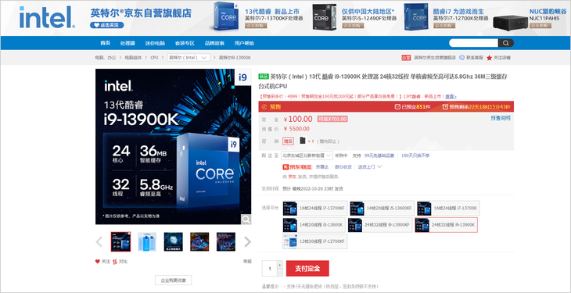
Task: Click the search magnifier icon in the navigation bar
Action: (506, 43)
